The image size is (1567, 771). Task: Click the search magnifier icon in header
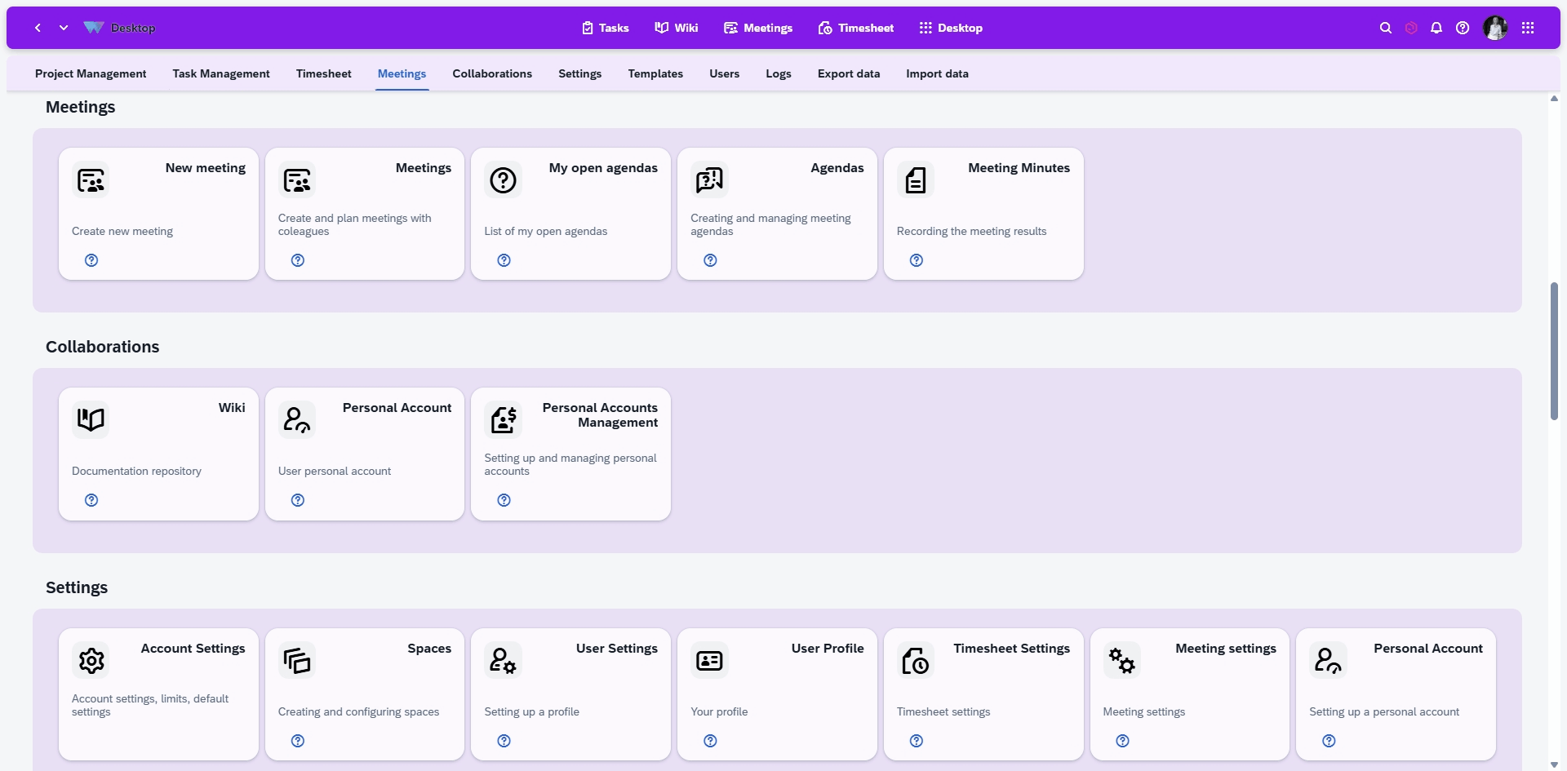1385,28
